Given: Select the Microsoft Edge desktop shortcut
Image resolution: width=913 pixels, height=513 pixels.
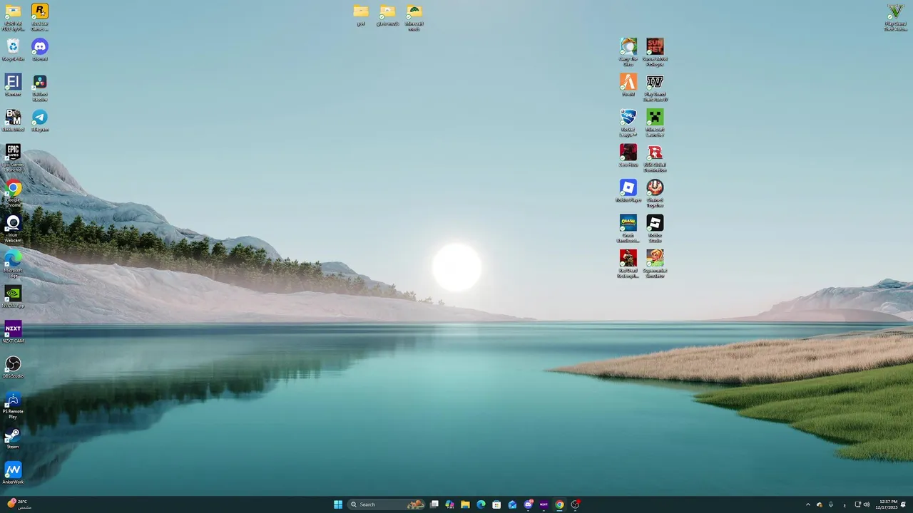Looking at the screenshot, I should click(13, 264).
